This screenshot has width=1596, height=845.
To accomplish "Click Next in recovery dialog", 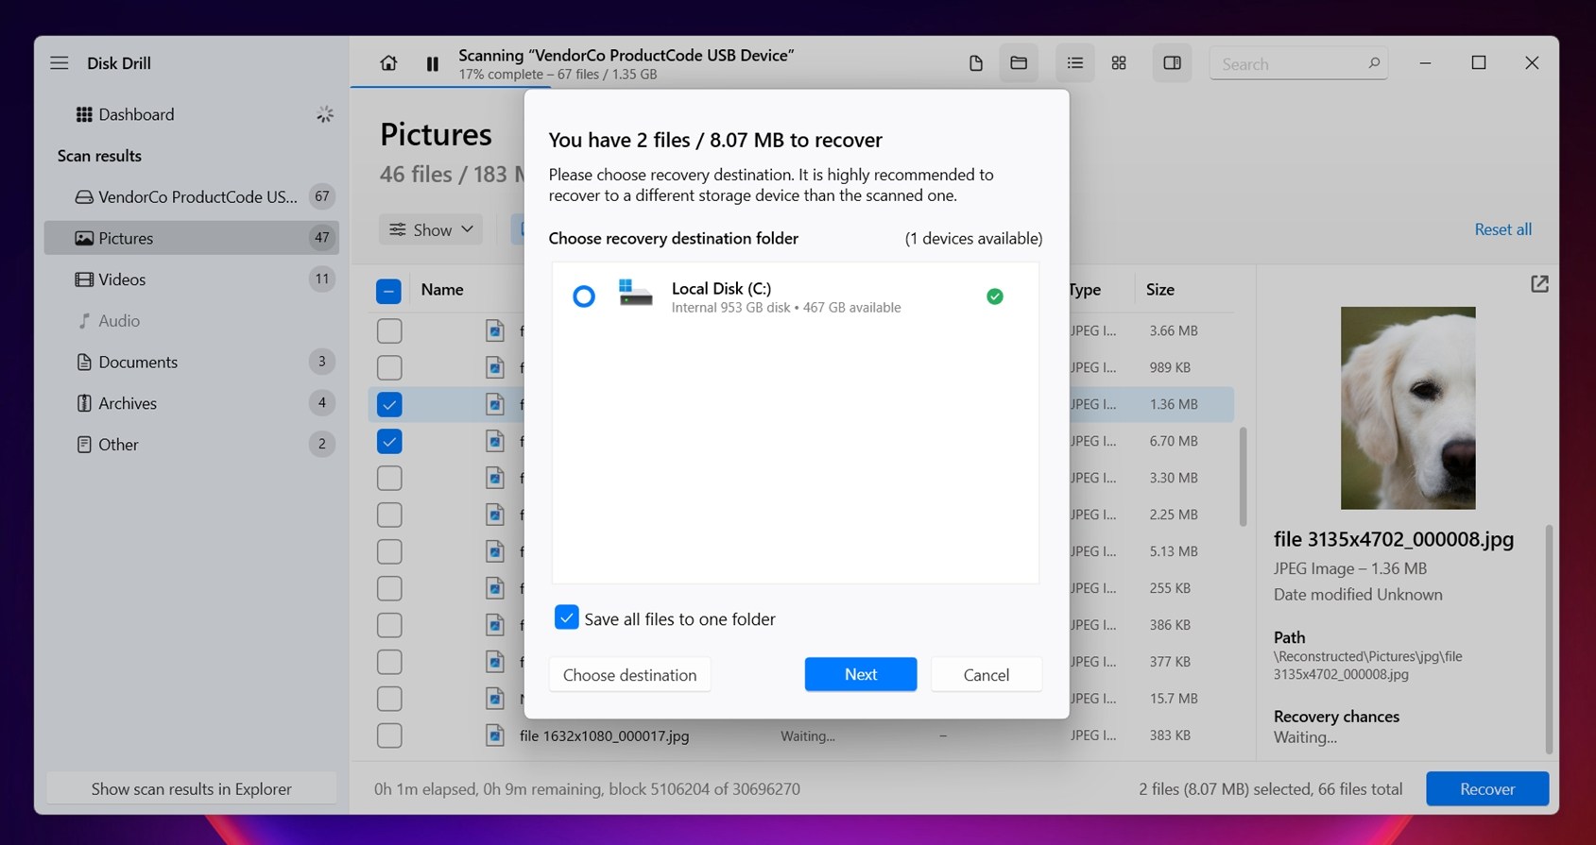I will [x=860, y=674].
